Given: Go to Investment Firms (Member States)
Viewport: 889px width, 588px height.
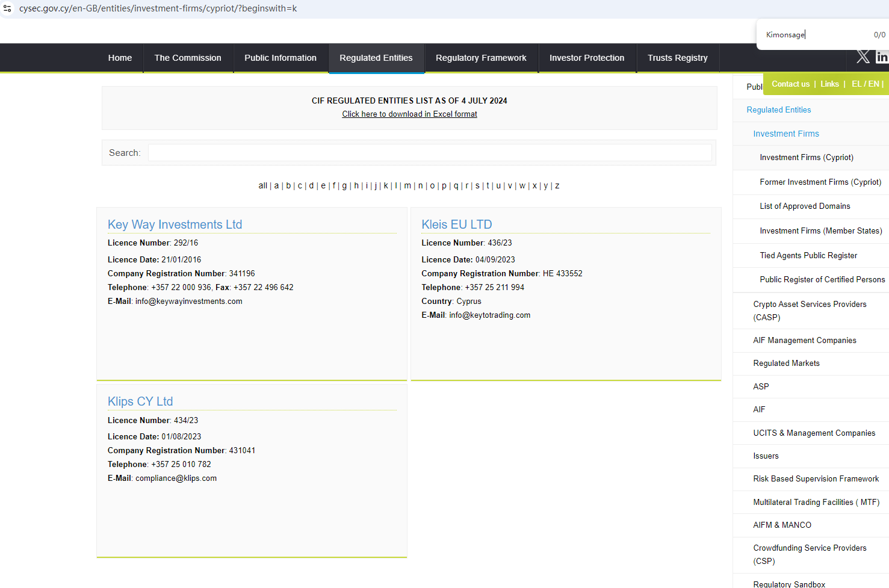Looking at the screenshot, I should [821, 231].
